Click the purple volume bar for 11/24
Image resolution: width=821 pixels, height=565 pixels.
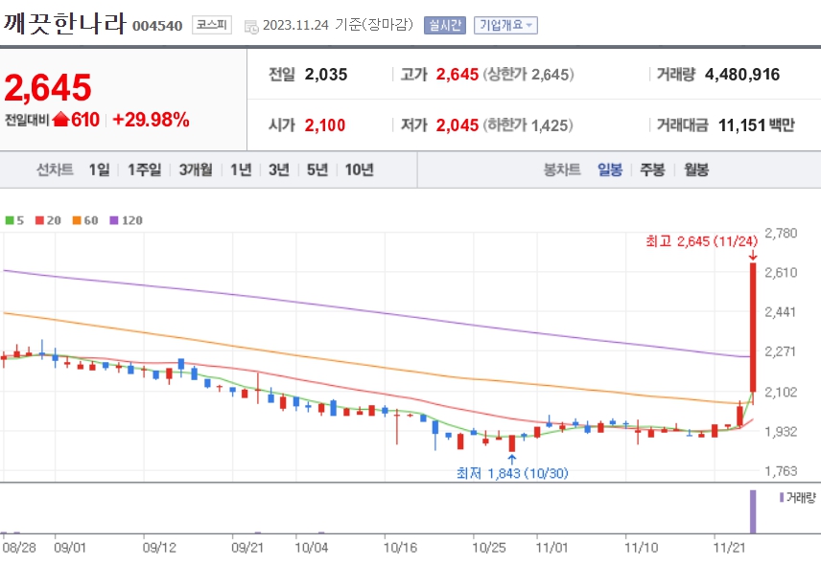753,511
